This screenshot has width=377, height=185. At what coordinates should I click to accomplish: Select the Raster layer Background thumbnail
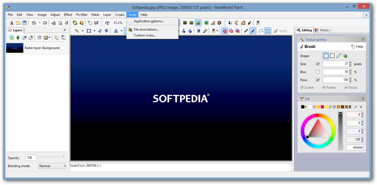coord(15,48)
